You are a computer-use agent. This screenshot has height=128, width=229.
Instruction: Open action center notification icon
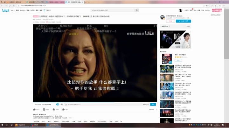[223, 125]
